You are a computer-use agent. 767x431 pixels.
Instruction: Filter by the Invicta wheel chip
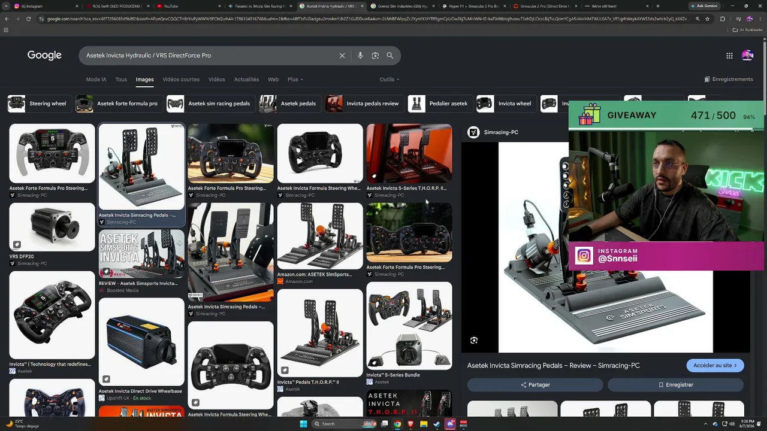[506, 104]
